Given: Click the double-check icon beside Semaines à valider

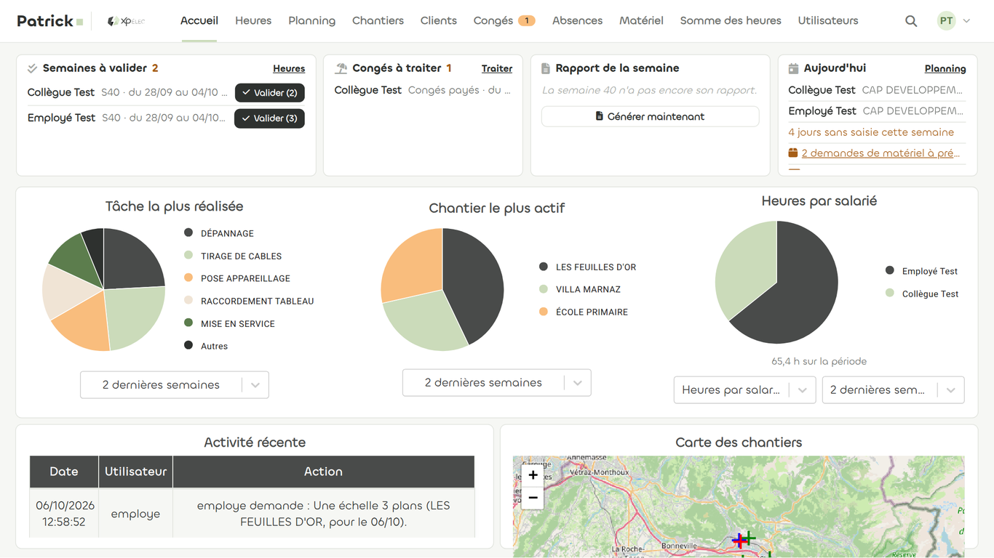Looking at the screenshot, I should point(32,68).
